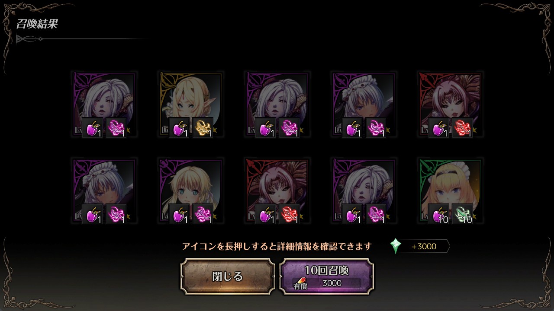
Task: Tap the 閉じる button
Action: tap(228, 276)
